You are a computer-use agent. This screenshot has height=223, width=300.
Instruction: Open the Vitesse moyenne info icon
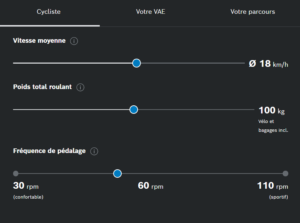click(x=74, y=41)
